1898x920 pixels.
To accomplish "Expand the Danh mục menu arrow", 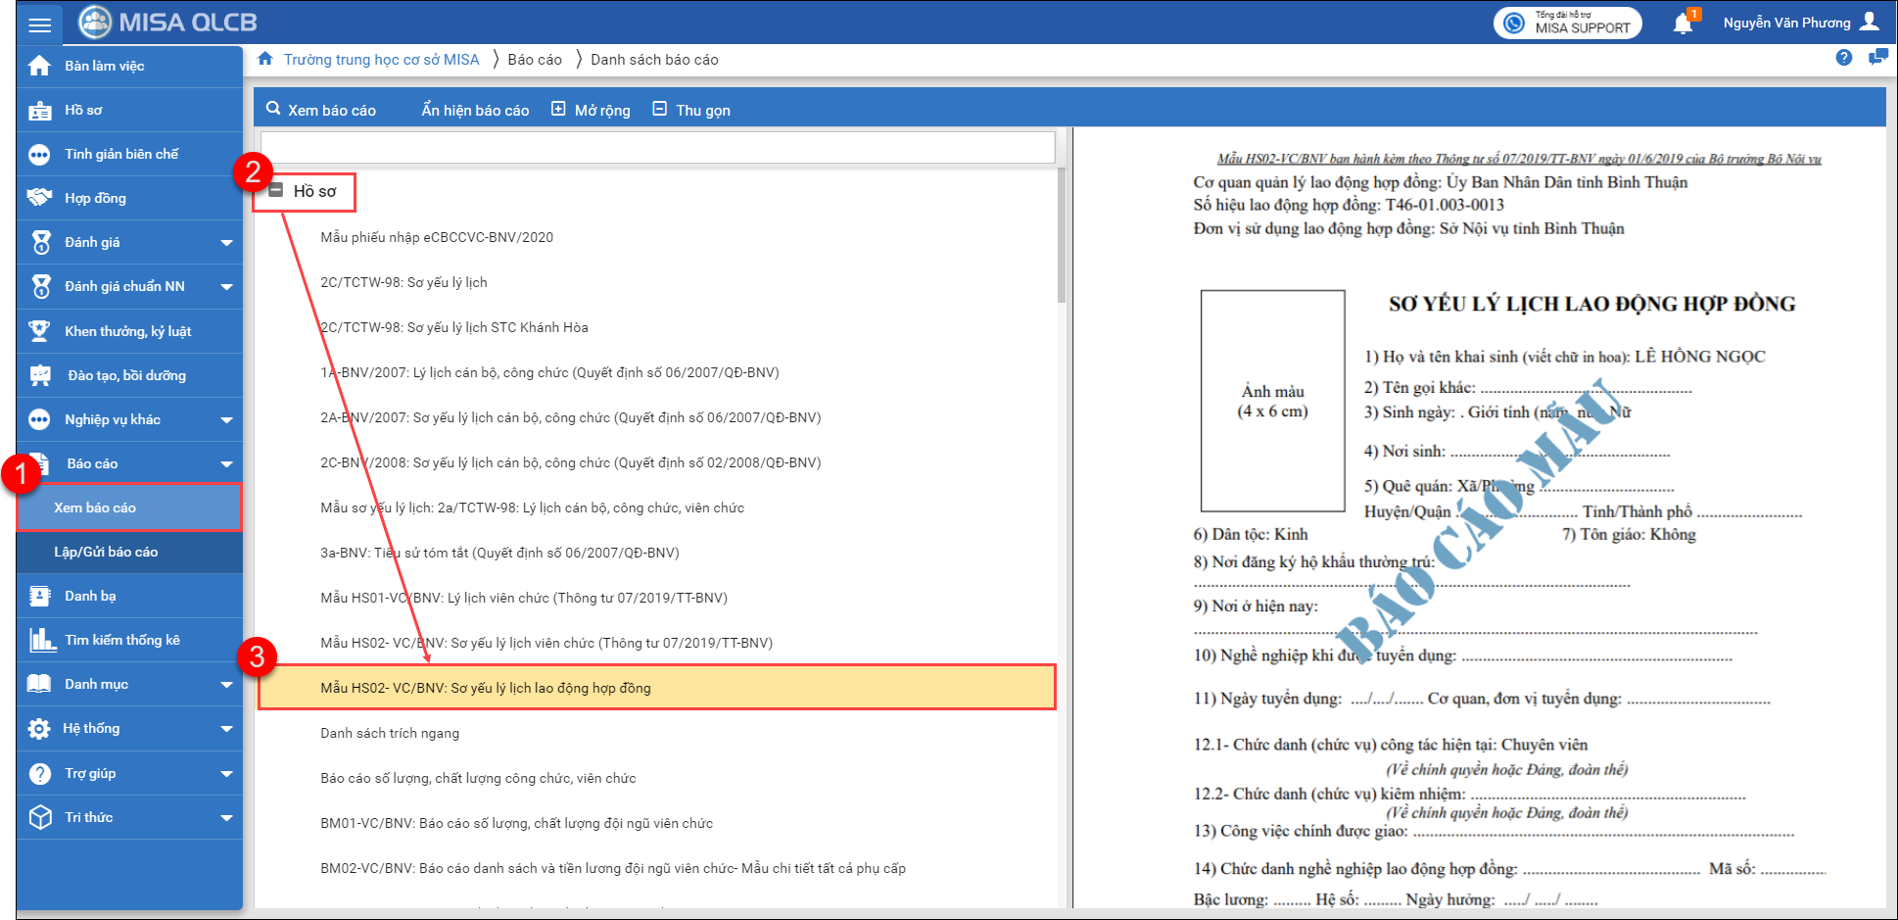I will click(226, 685).
